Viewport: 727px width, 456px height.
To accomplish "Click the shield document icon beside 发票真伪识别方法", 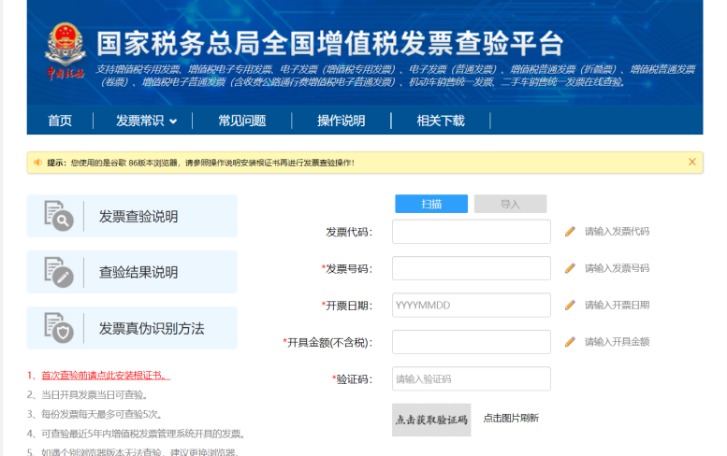I will tap(59, 328).
